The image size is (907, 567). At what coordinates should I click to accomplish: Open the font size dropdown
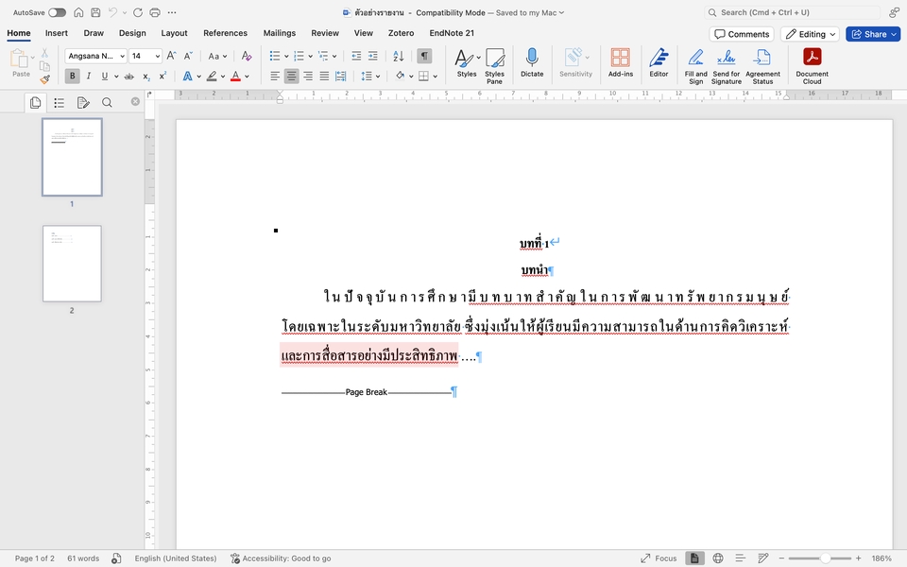tap(158, 56)
